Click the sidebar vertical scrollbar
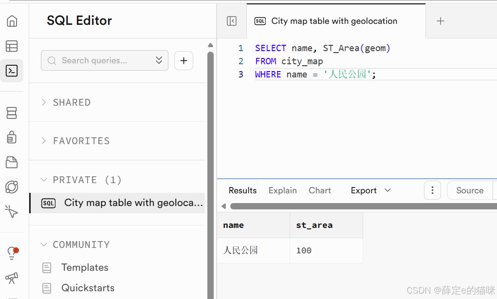The height and width of the screenshot is (299, 497). pyautogui.click(x=210, y=174)
